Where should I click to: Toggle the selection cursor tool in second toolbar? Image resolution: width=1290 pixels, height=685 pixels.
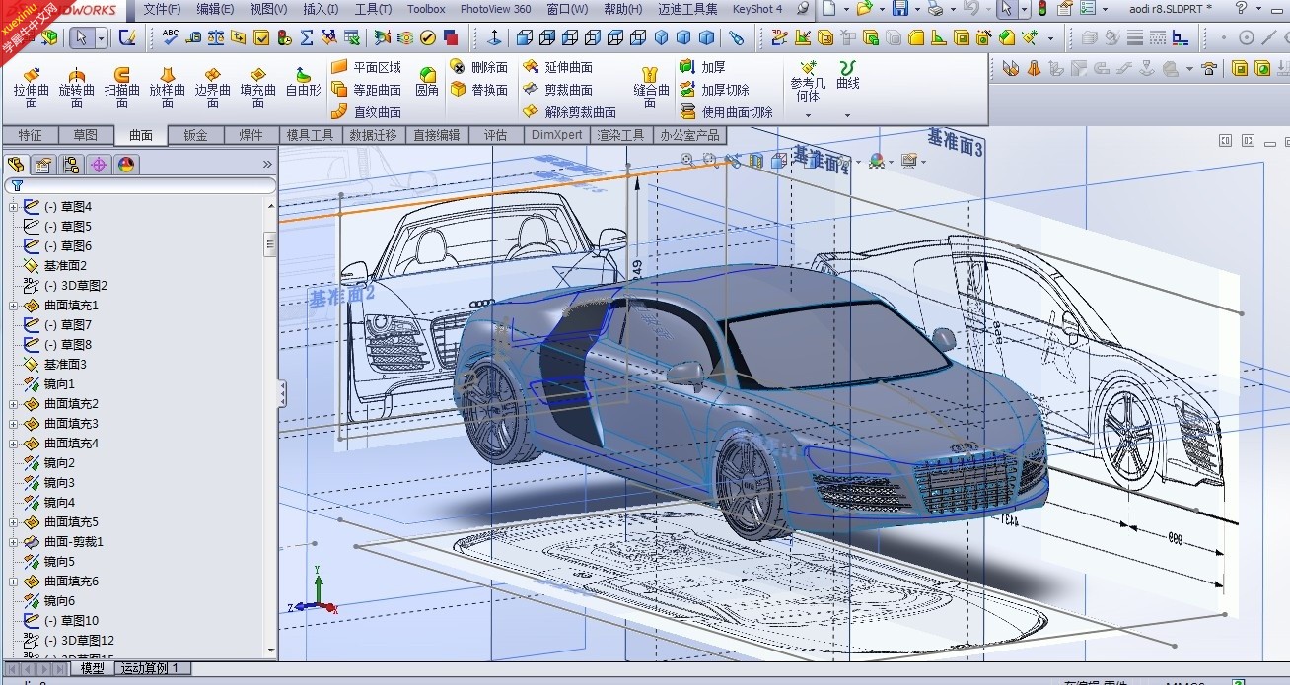(x=80, y=37)
